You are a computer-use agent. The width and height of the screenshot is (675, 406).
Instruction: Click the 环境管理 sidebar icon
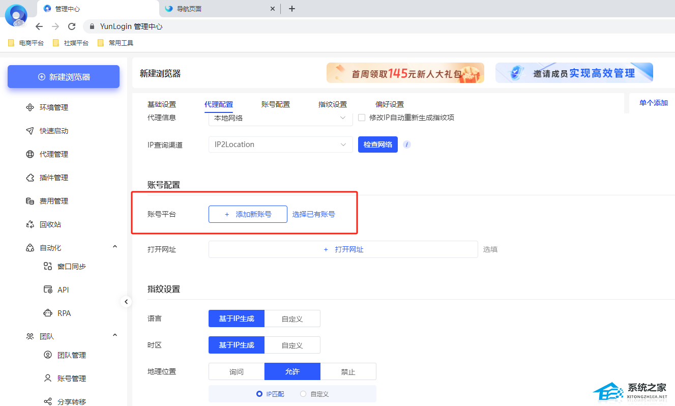click(x=30, y=107)
